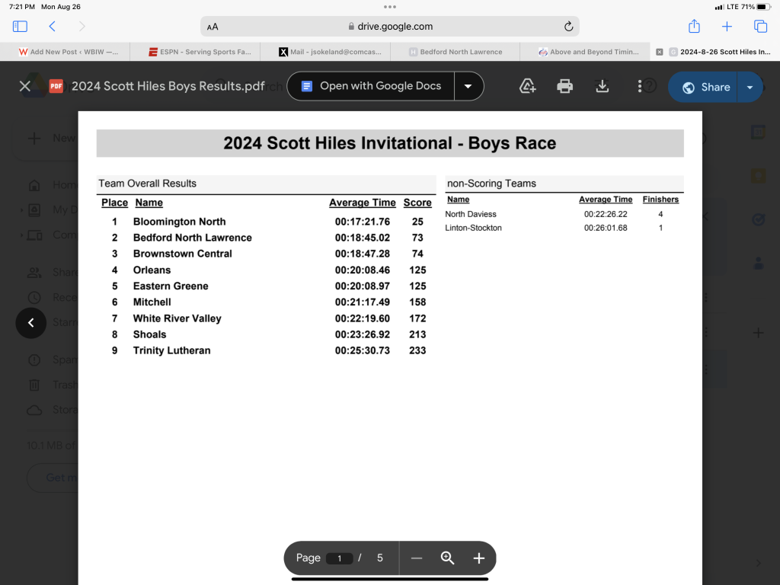The image size is (780, 585).
Task: Switch to Bedford North Lawrence tab
Action: [x=455, y=52]
